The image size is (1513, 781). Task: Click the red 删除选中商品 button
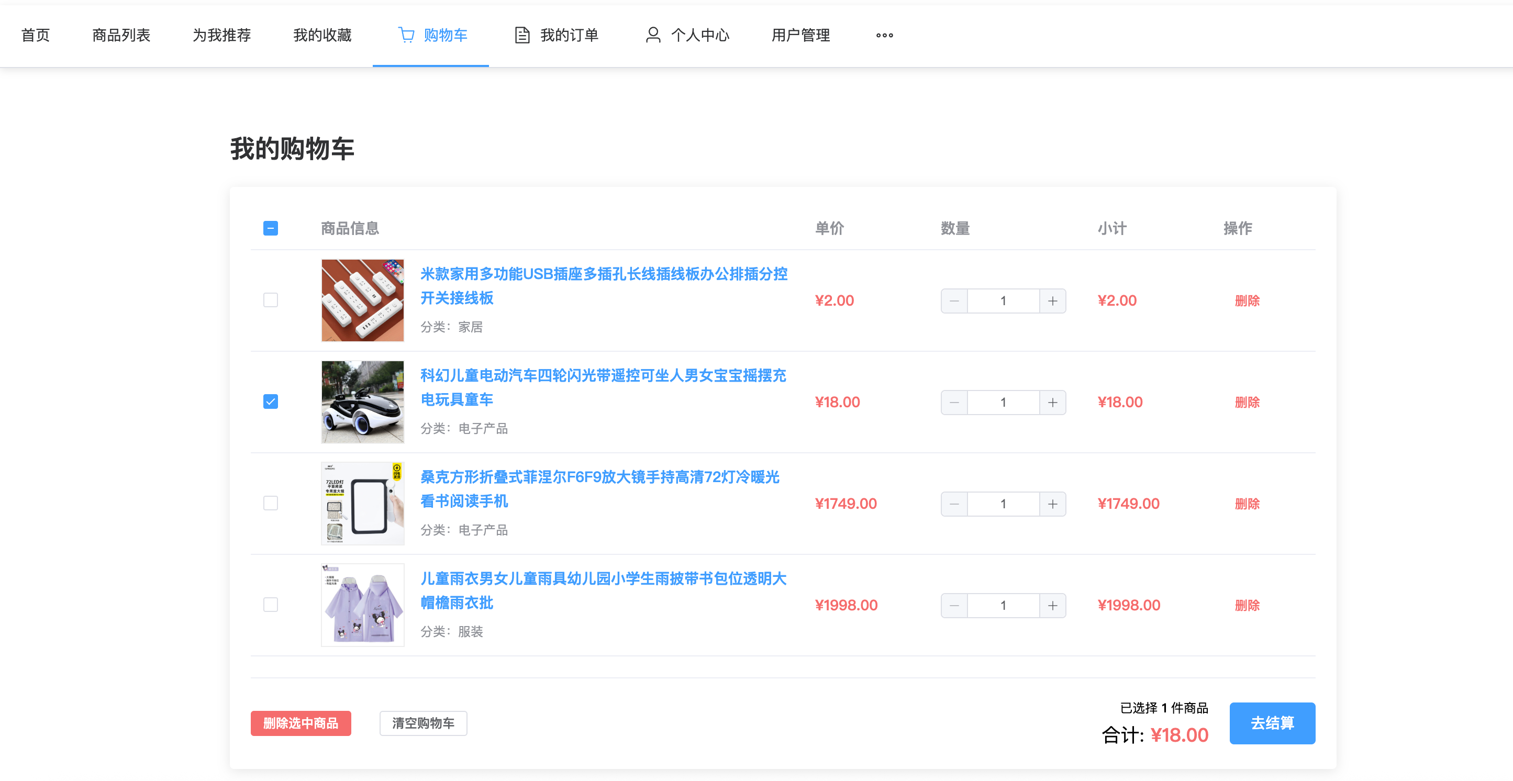pyautogui.click(x=300, y=723)
